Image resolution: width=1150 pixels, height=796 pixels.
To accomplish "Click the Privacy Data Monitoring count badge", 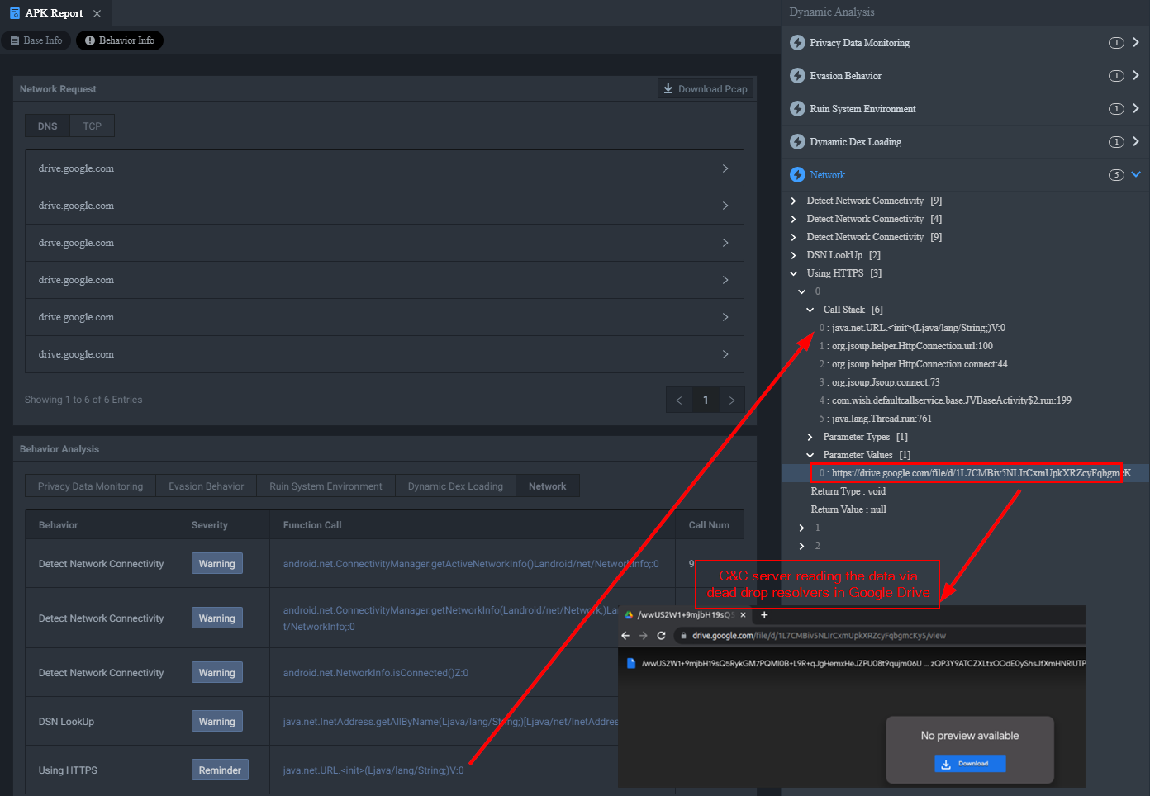I will [1116, 43].
